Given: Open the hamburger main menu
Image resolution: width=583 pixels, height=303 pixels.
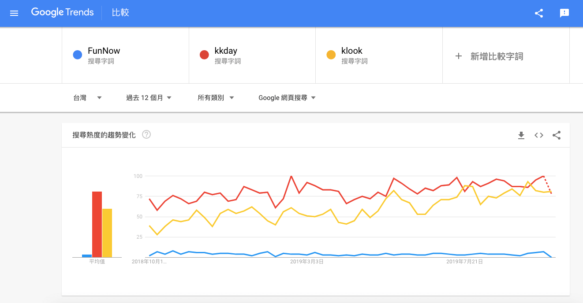Looking at the screenshot, I should pos(14,13).
